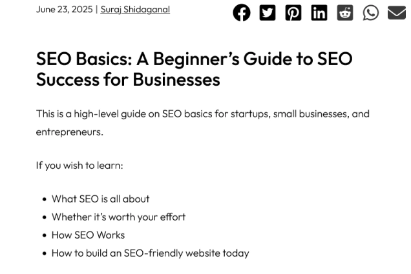Share the article on Facebook
Screen dimensions: 411x274
[241, 13]
